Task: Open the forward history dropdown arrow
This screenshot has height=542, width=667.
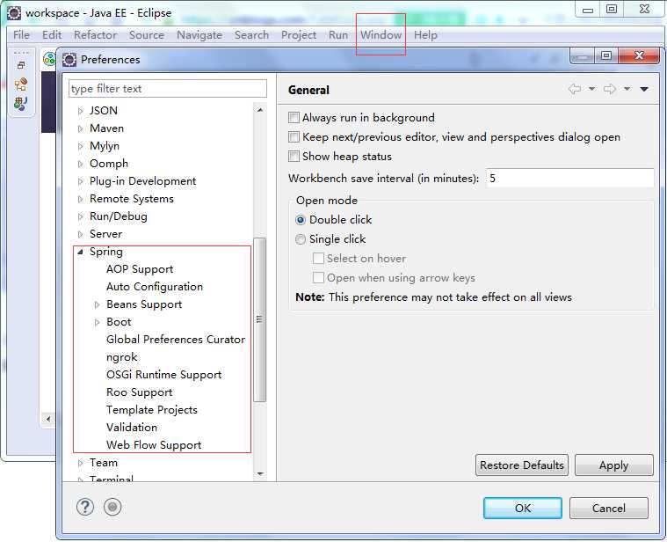Action: click(x=627, y=89)
